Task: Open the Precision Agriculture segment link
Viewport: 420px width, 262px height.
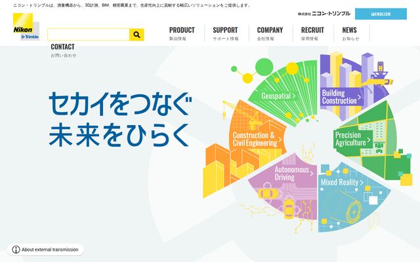Action: click(x=353, y=139)
